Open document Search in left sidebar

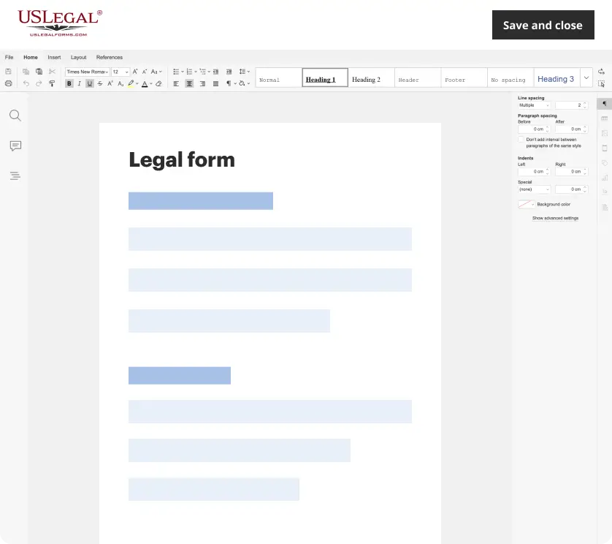(15, 116)
